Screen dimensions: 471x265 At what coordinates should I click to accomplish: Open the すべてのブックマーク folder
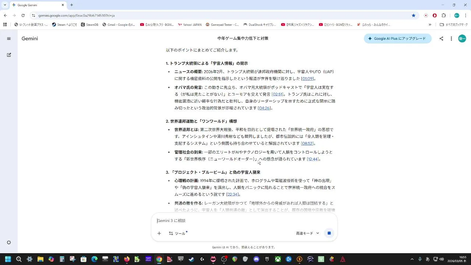(x=454, y=25)
